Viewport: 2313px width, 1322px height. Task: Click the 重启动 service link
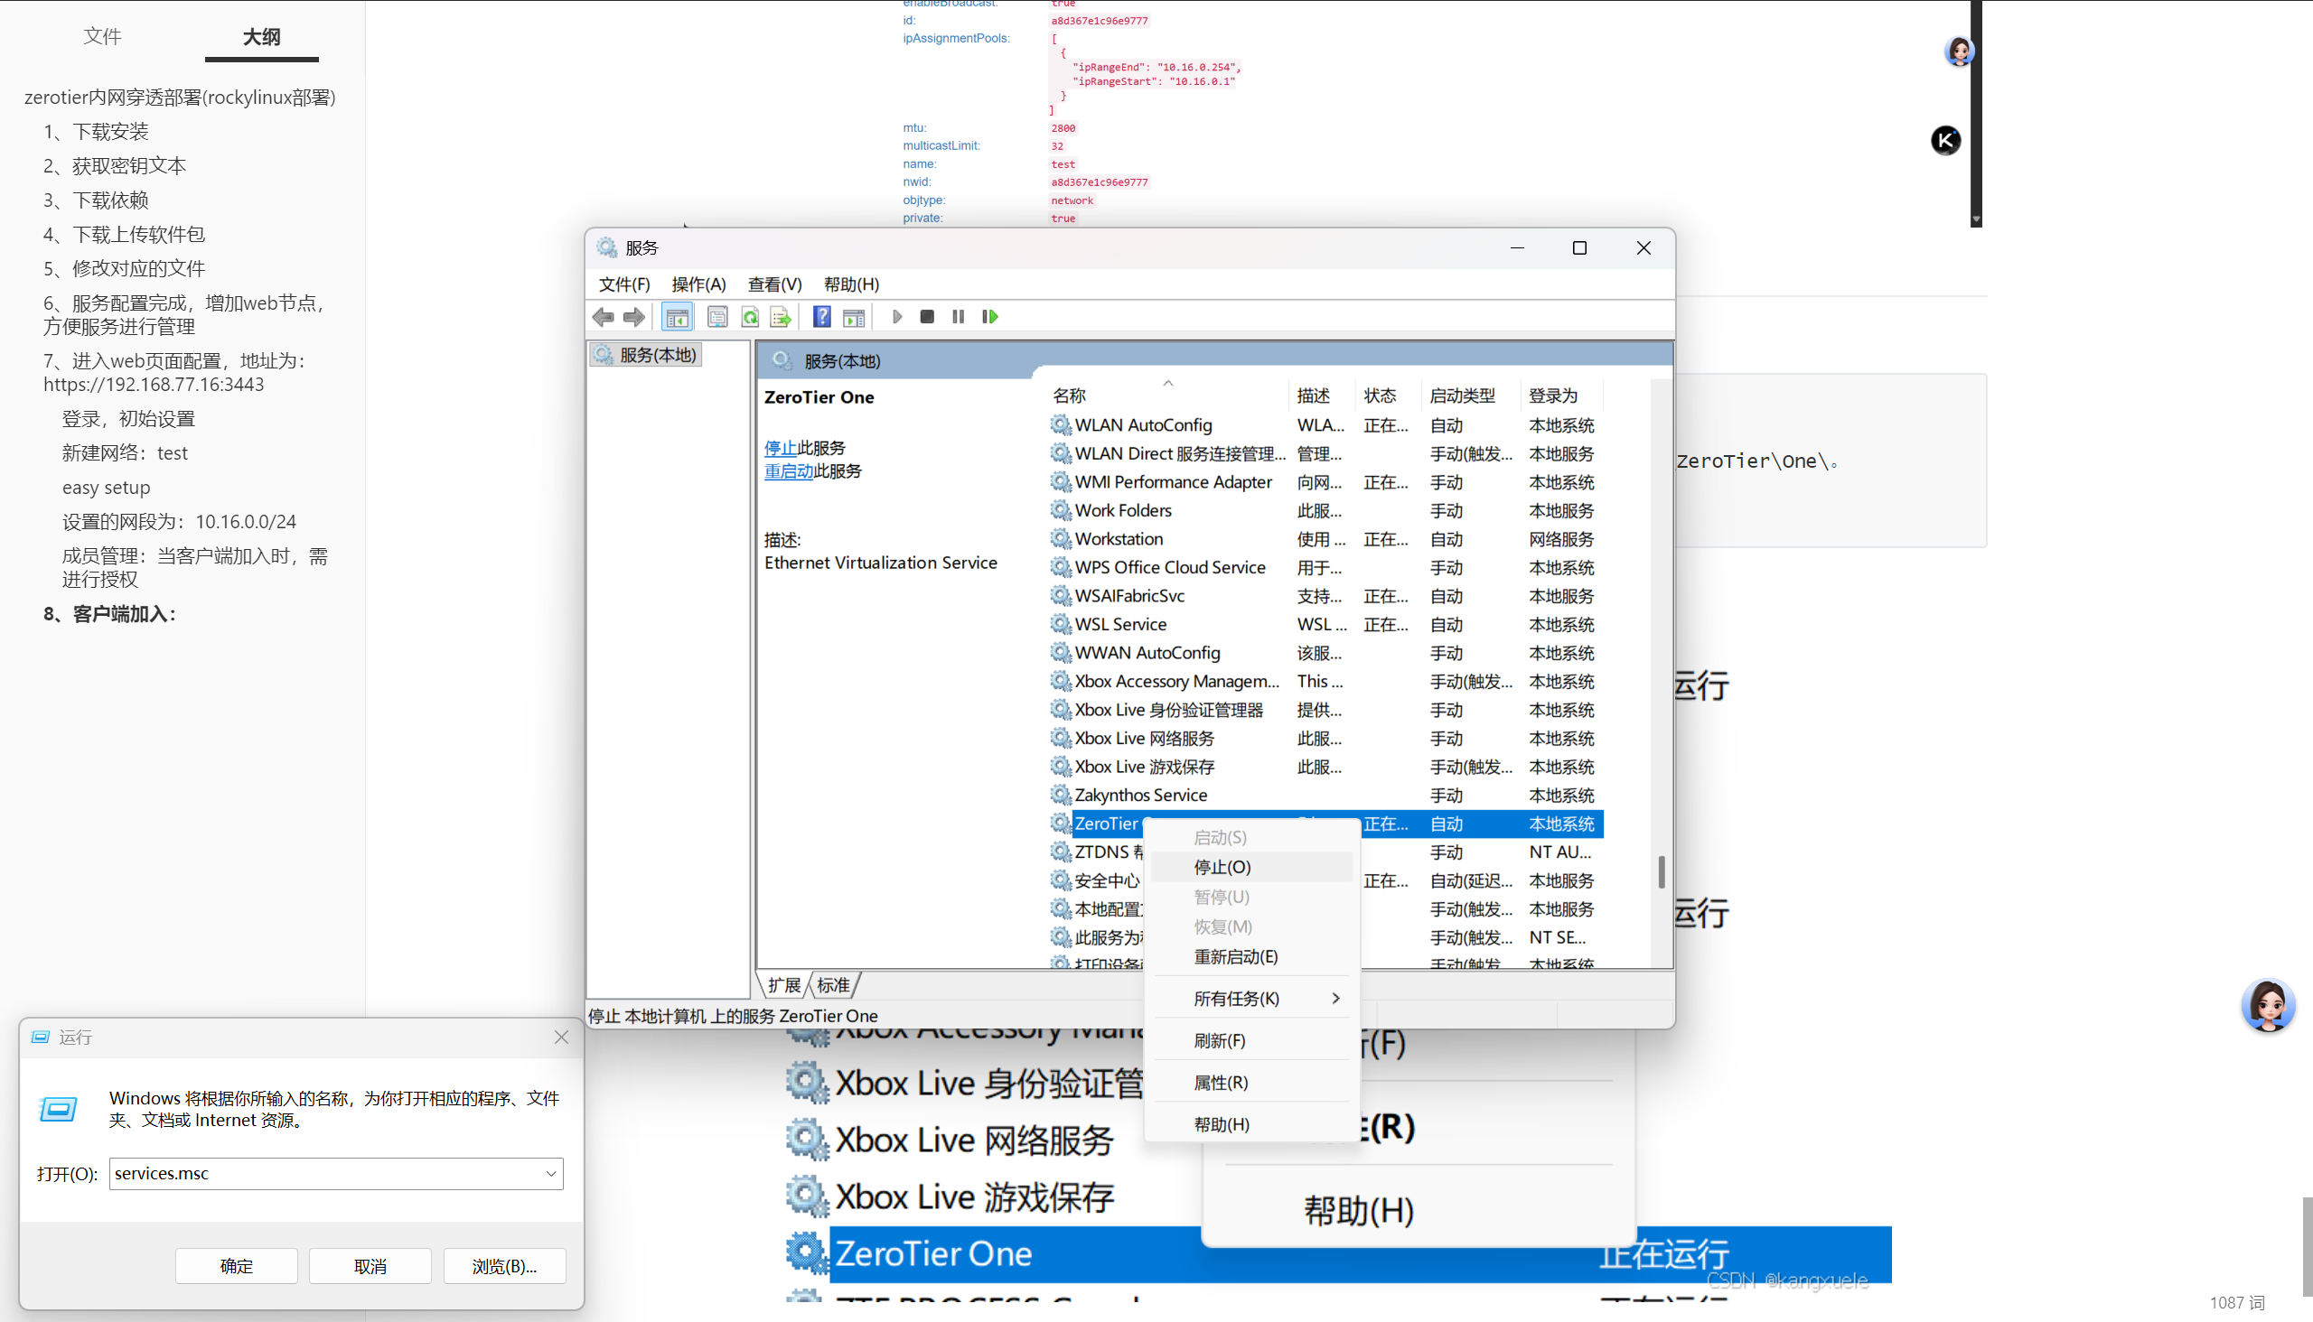pos(788,471)
